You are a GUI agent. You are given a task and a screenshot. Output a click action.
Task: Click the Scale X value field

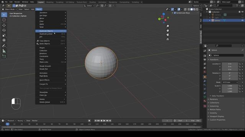[x=230, y=86]
